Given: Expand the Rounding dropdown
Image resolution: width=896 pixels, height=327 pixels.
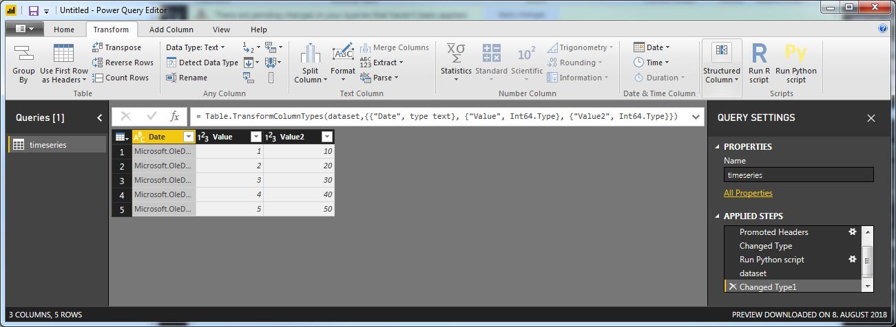Looking at the screenshot, I should tap(575, 63).
